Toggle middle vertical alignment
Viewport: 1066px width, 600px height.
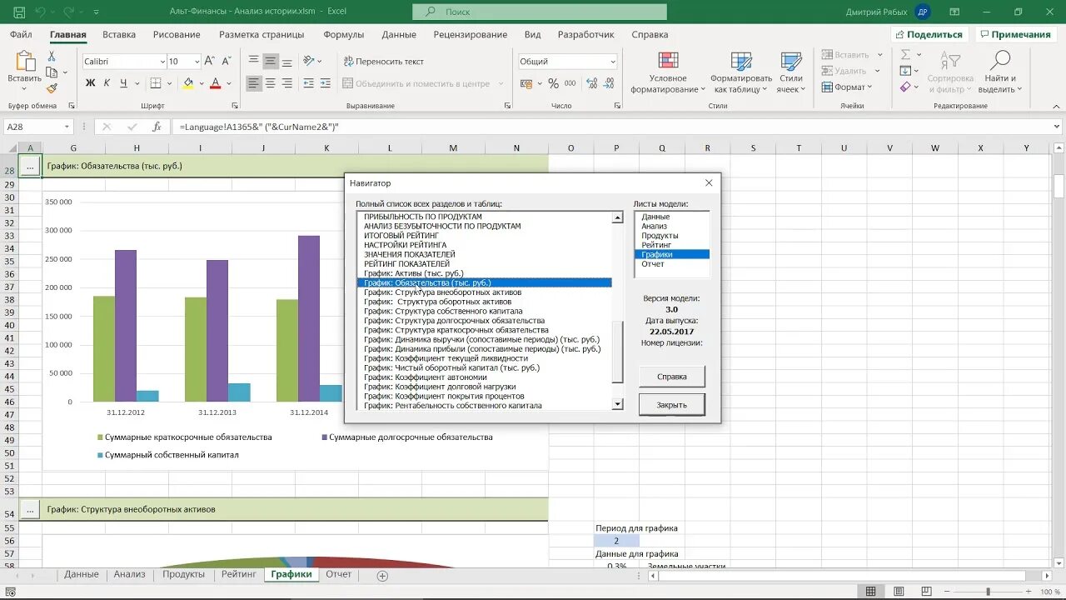(x=271, y=62)
